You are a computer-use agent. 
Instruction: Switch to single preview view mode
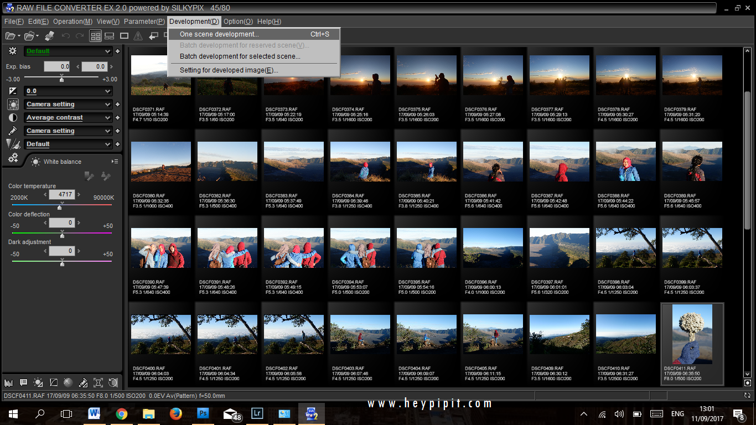click(124, 35)
